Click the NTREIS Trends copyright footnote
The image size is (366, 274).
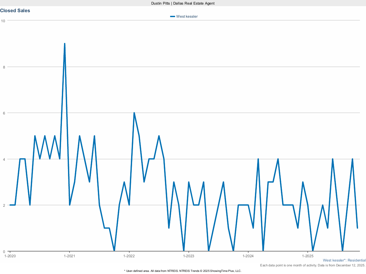tap(183, 271)
